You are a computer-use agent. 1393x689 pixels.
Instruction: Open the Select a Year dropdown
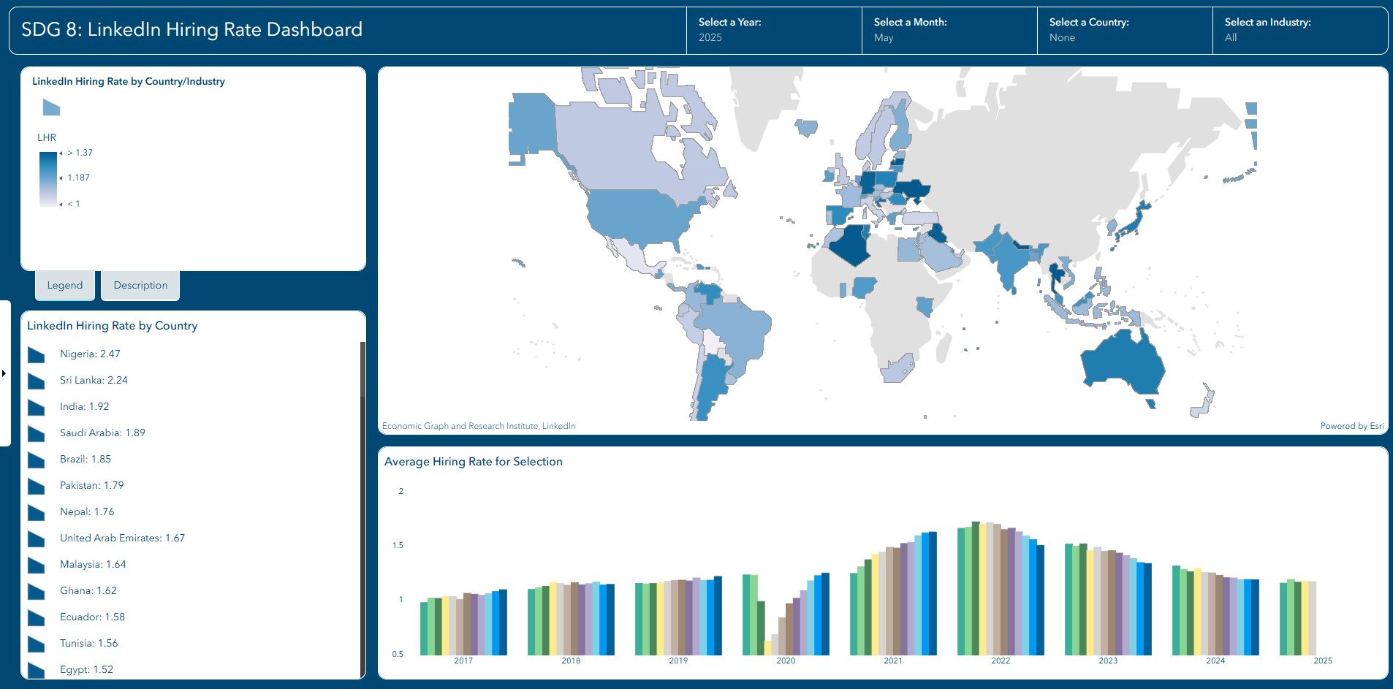click(x=773, y=31)
